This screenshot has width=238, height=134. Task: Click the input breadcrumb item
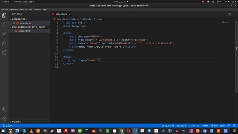98,19
